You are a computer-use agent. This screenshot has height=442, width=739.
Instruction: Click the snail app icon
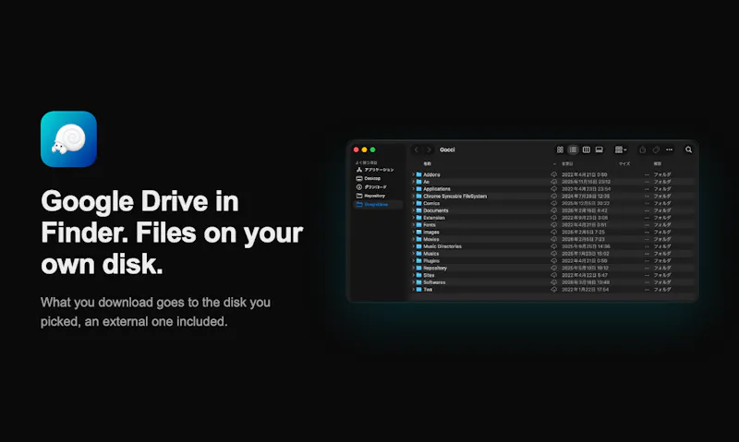coord(68,138)
